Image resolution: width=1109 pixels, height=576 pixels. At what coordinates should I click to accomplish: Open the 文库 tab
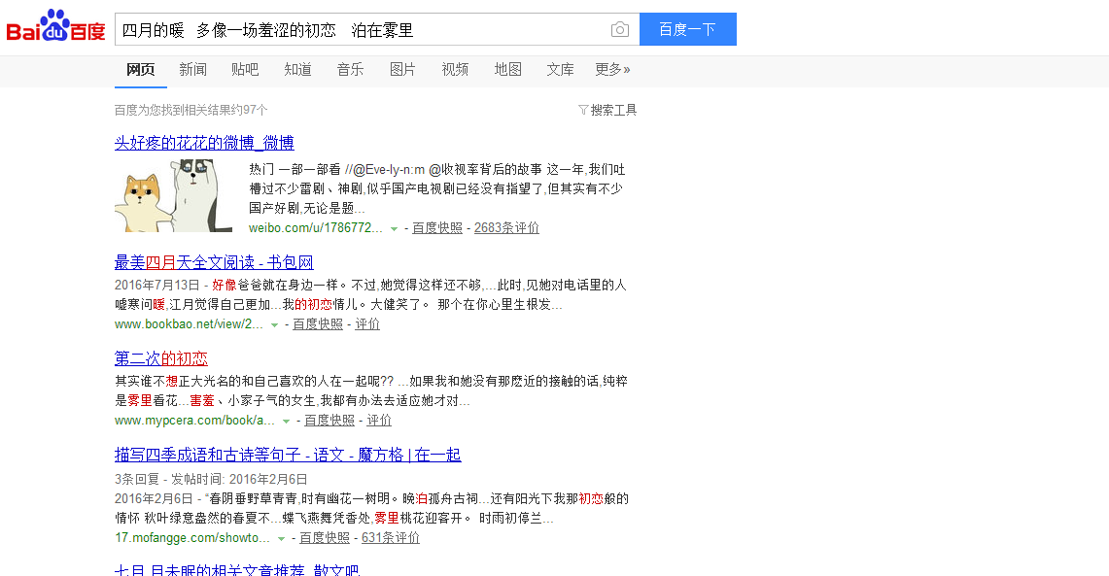(560, 69)
